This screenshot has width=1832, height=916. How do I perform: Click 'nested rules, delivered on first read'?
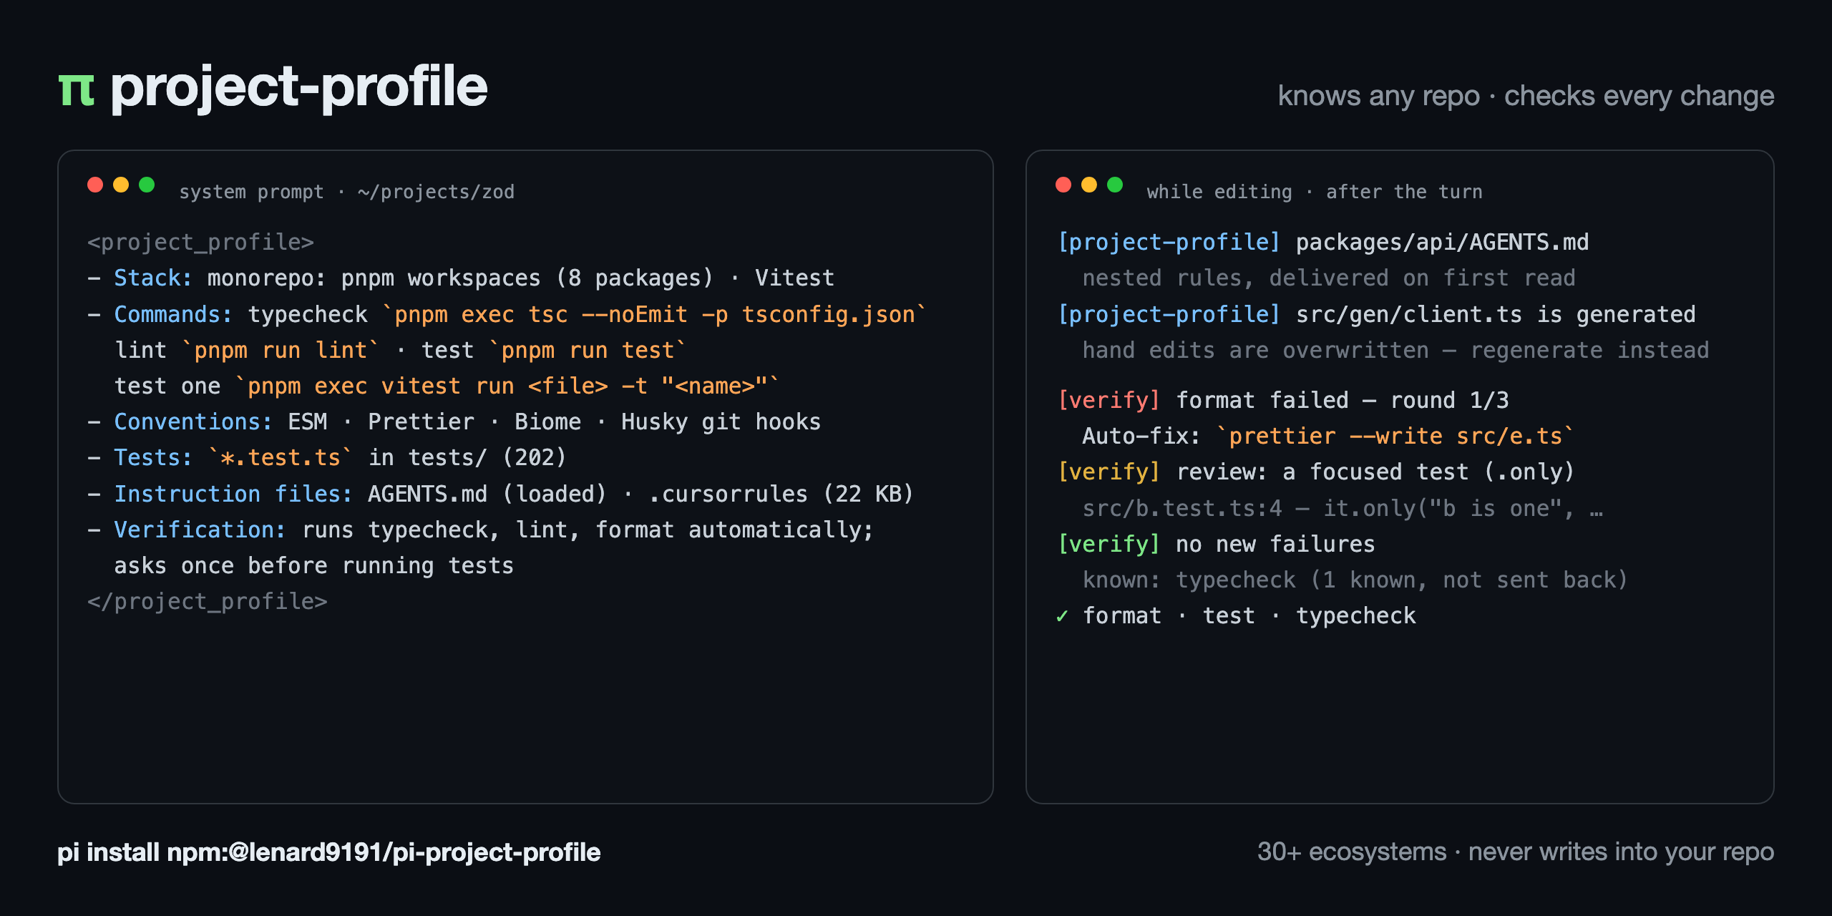point(1328,278)
